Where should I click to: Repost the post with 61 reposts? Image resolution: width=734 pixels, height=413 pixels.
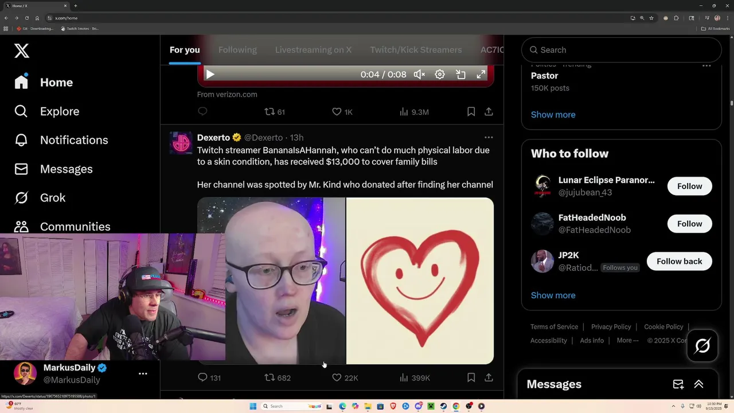pyautogui.click(x=274, y=112)
